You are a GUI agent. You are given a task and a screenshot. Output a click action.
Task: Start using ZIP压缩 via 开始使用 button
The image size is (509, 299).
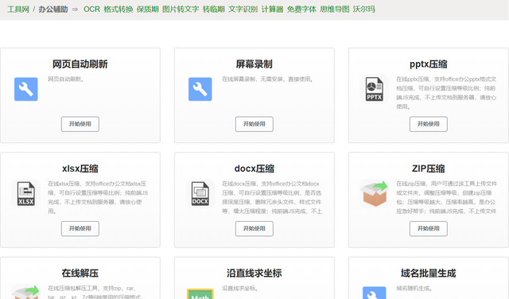tap(429, 228)
